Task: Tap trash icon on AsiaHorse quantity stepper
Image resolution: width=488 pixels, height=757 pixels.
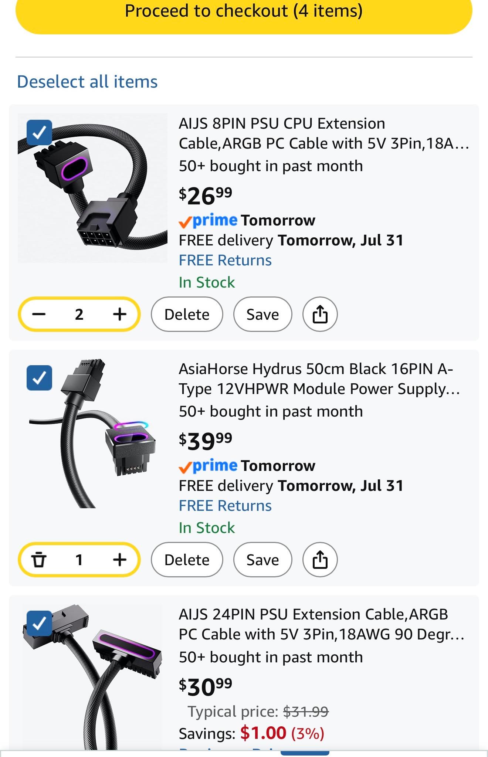Action: click(x=38, y=560)
